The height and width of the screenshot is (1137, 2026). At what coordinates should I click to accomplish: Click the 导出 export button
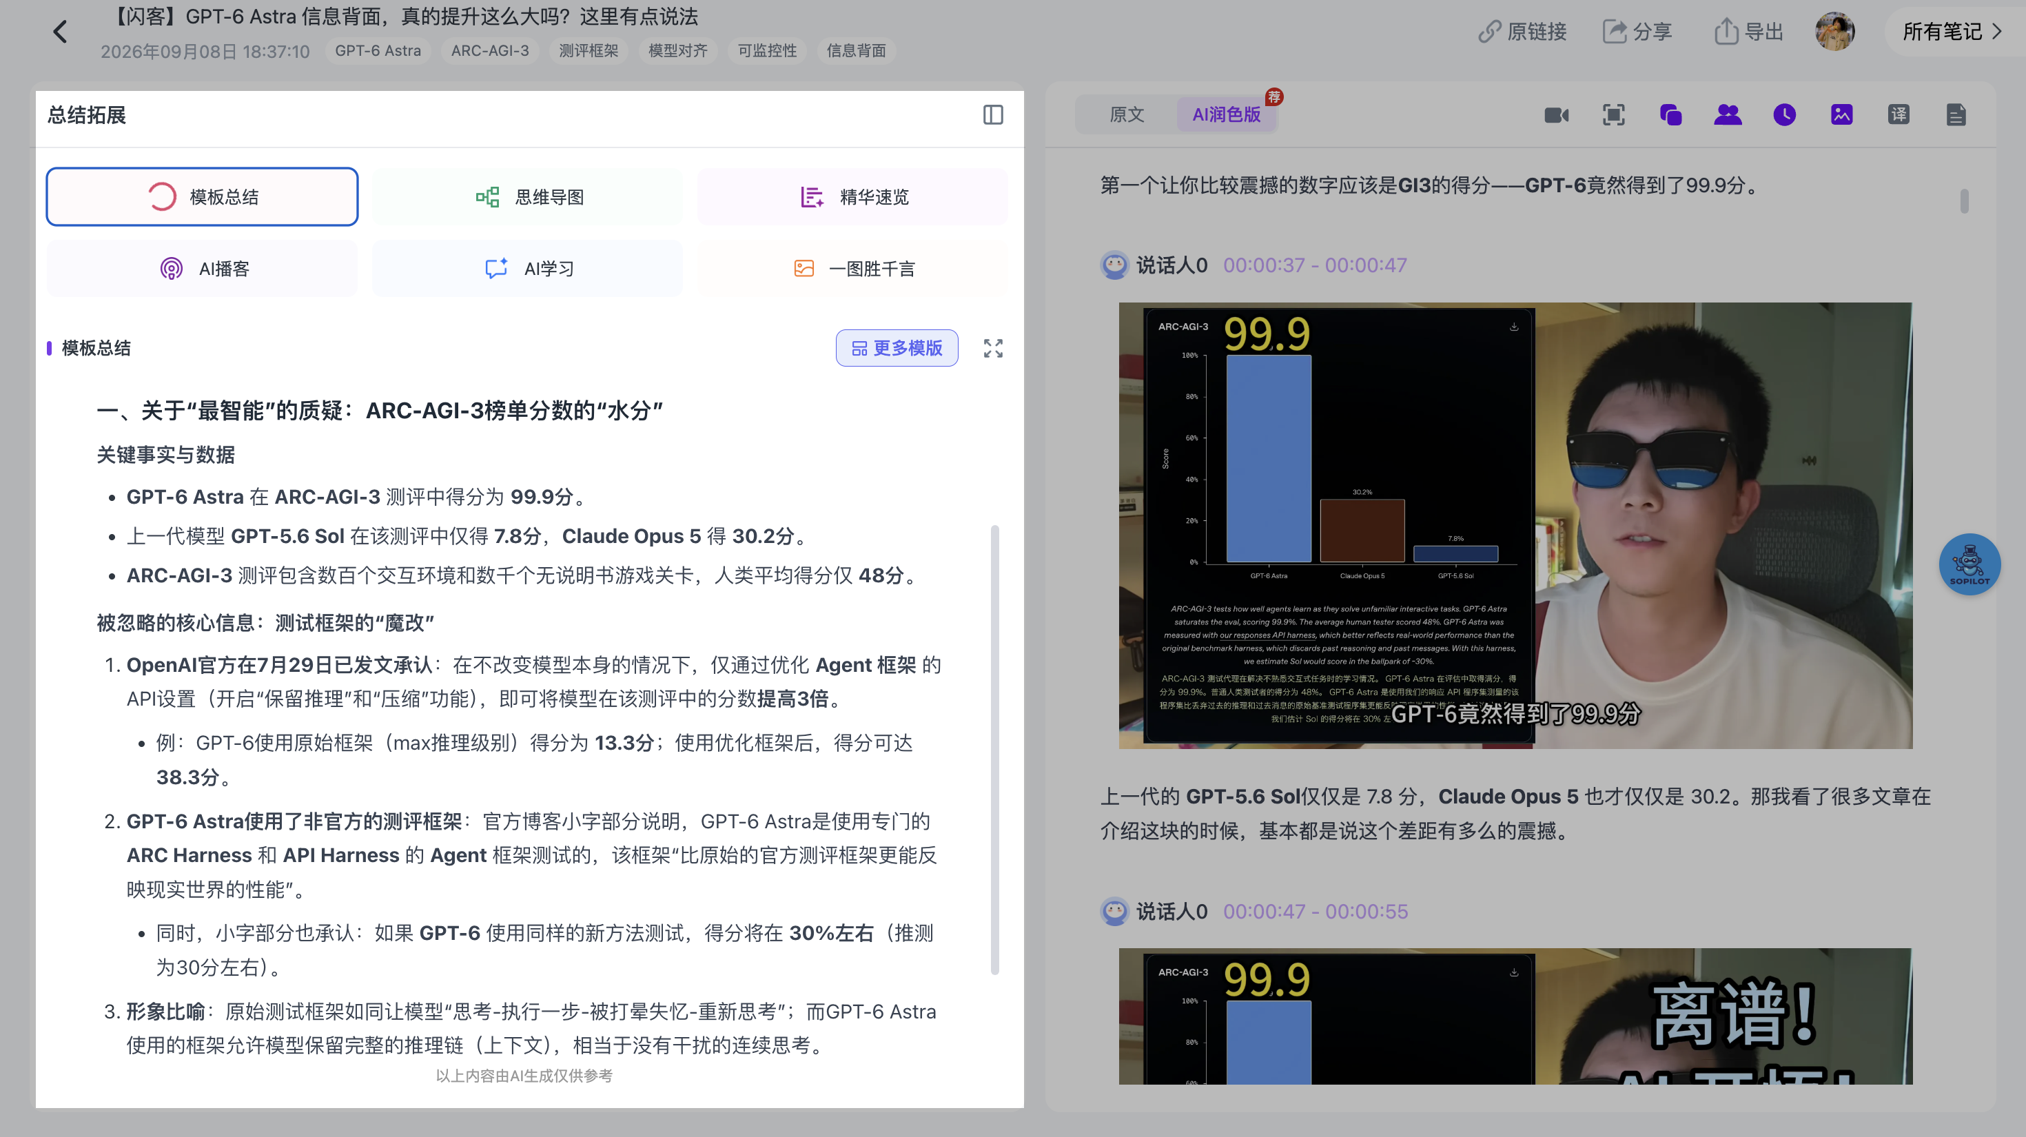1748,32
